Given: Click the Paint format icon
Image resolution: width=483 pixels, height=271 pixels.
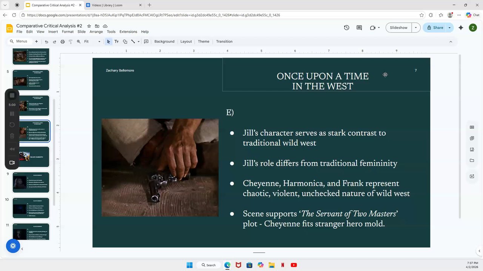Looking at the screenshot, I should pyautogui.click(x=71, y=41).
